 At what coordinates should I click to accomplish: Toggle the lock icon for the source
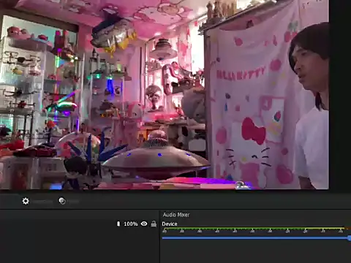154,224
